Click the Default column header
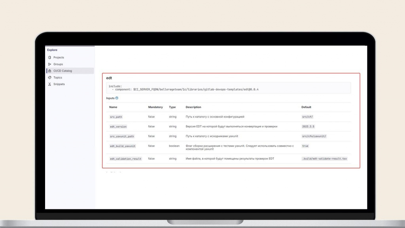The width and height of the screenshot is (405, 228). tap(306, 107)
